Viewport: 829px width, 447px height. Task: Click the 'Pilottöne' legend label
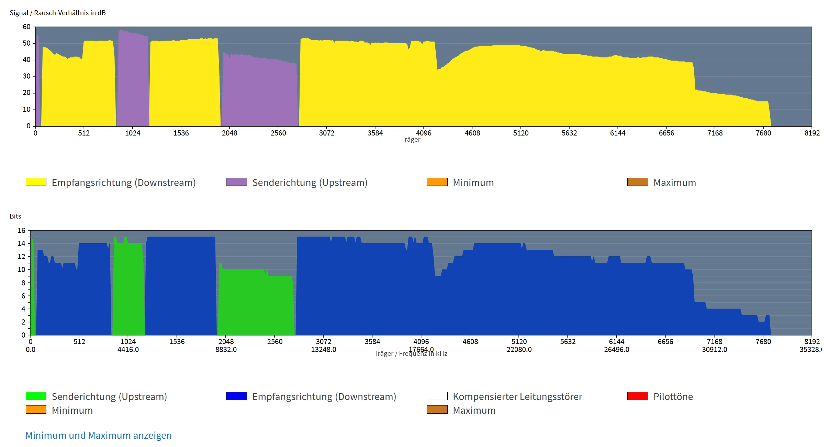pos(673,397)
